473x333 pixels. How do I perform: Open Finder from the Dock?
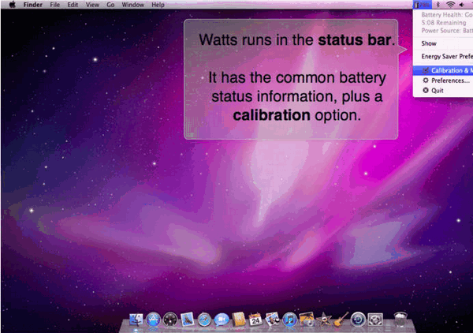point(136,320)
